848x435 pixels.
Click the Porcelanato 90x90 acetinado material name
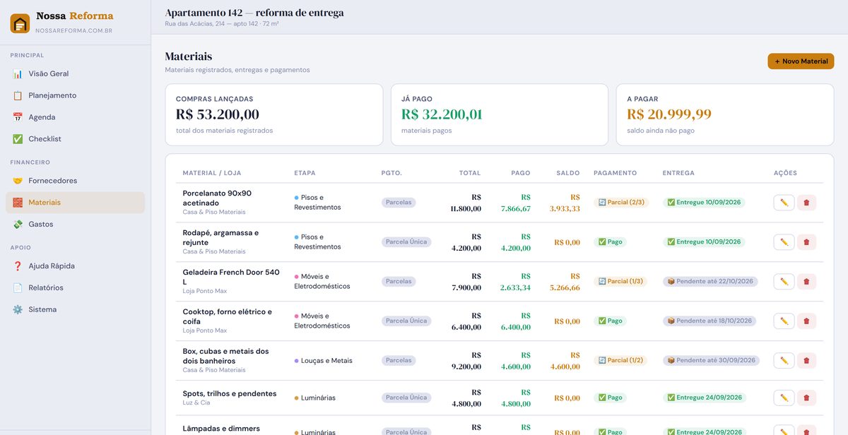coord(217,198)
